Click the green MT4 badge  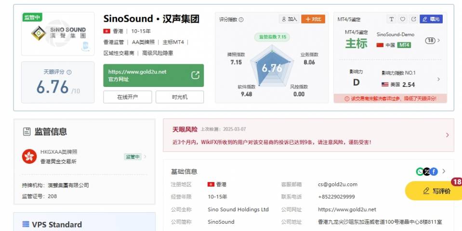pos(404,45)
